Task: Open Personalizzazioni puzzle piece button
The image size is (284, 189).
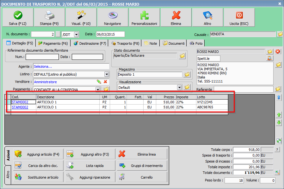Action: click(144, 18)
